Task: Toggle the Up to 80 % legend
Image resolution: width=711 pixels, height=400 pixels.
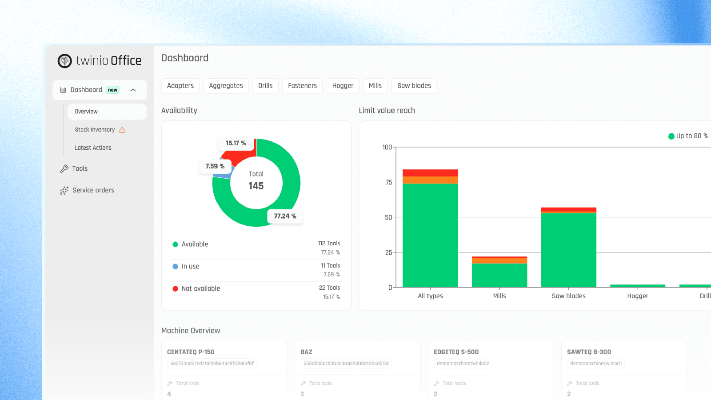Action: click(688, 136)
